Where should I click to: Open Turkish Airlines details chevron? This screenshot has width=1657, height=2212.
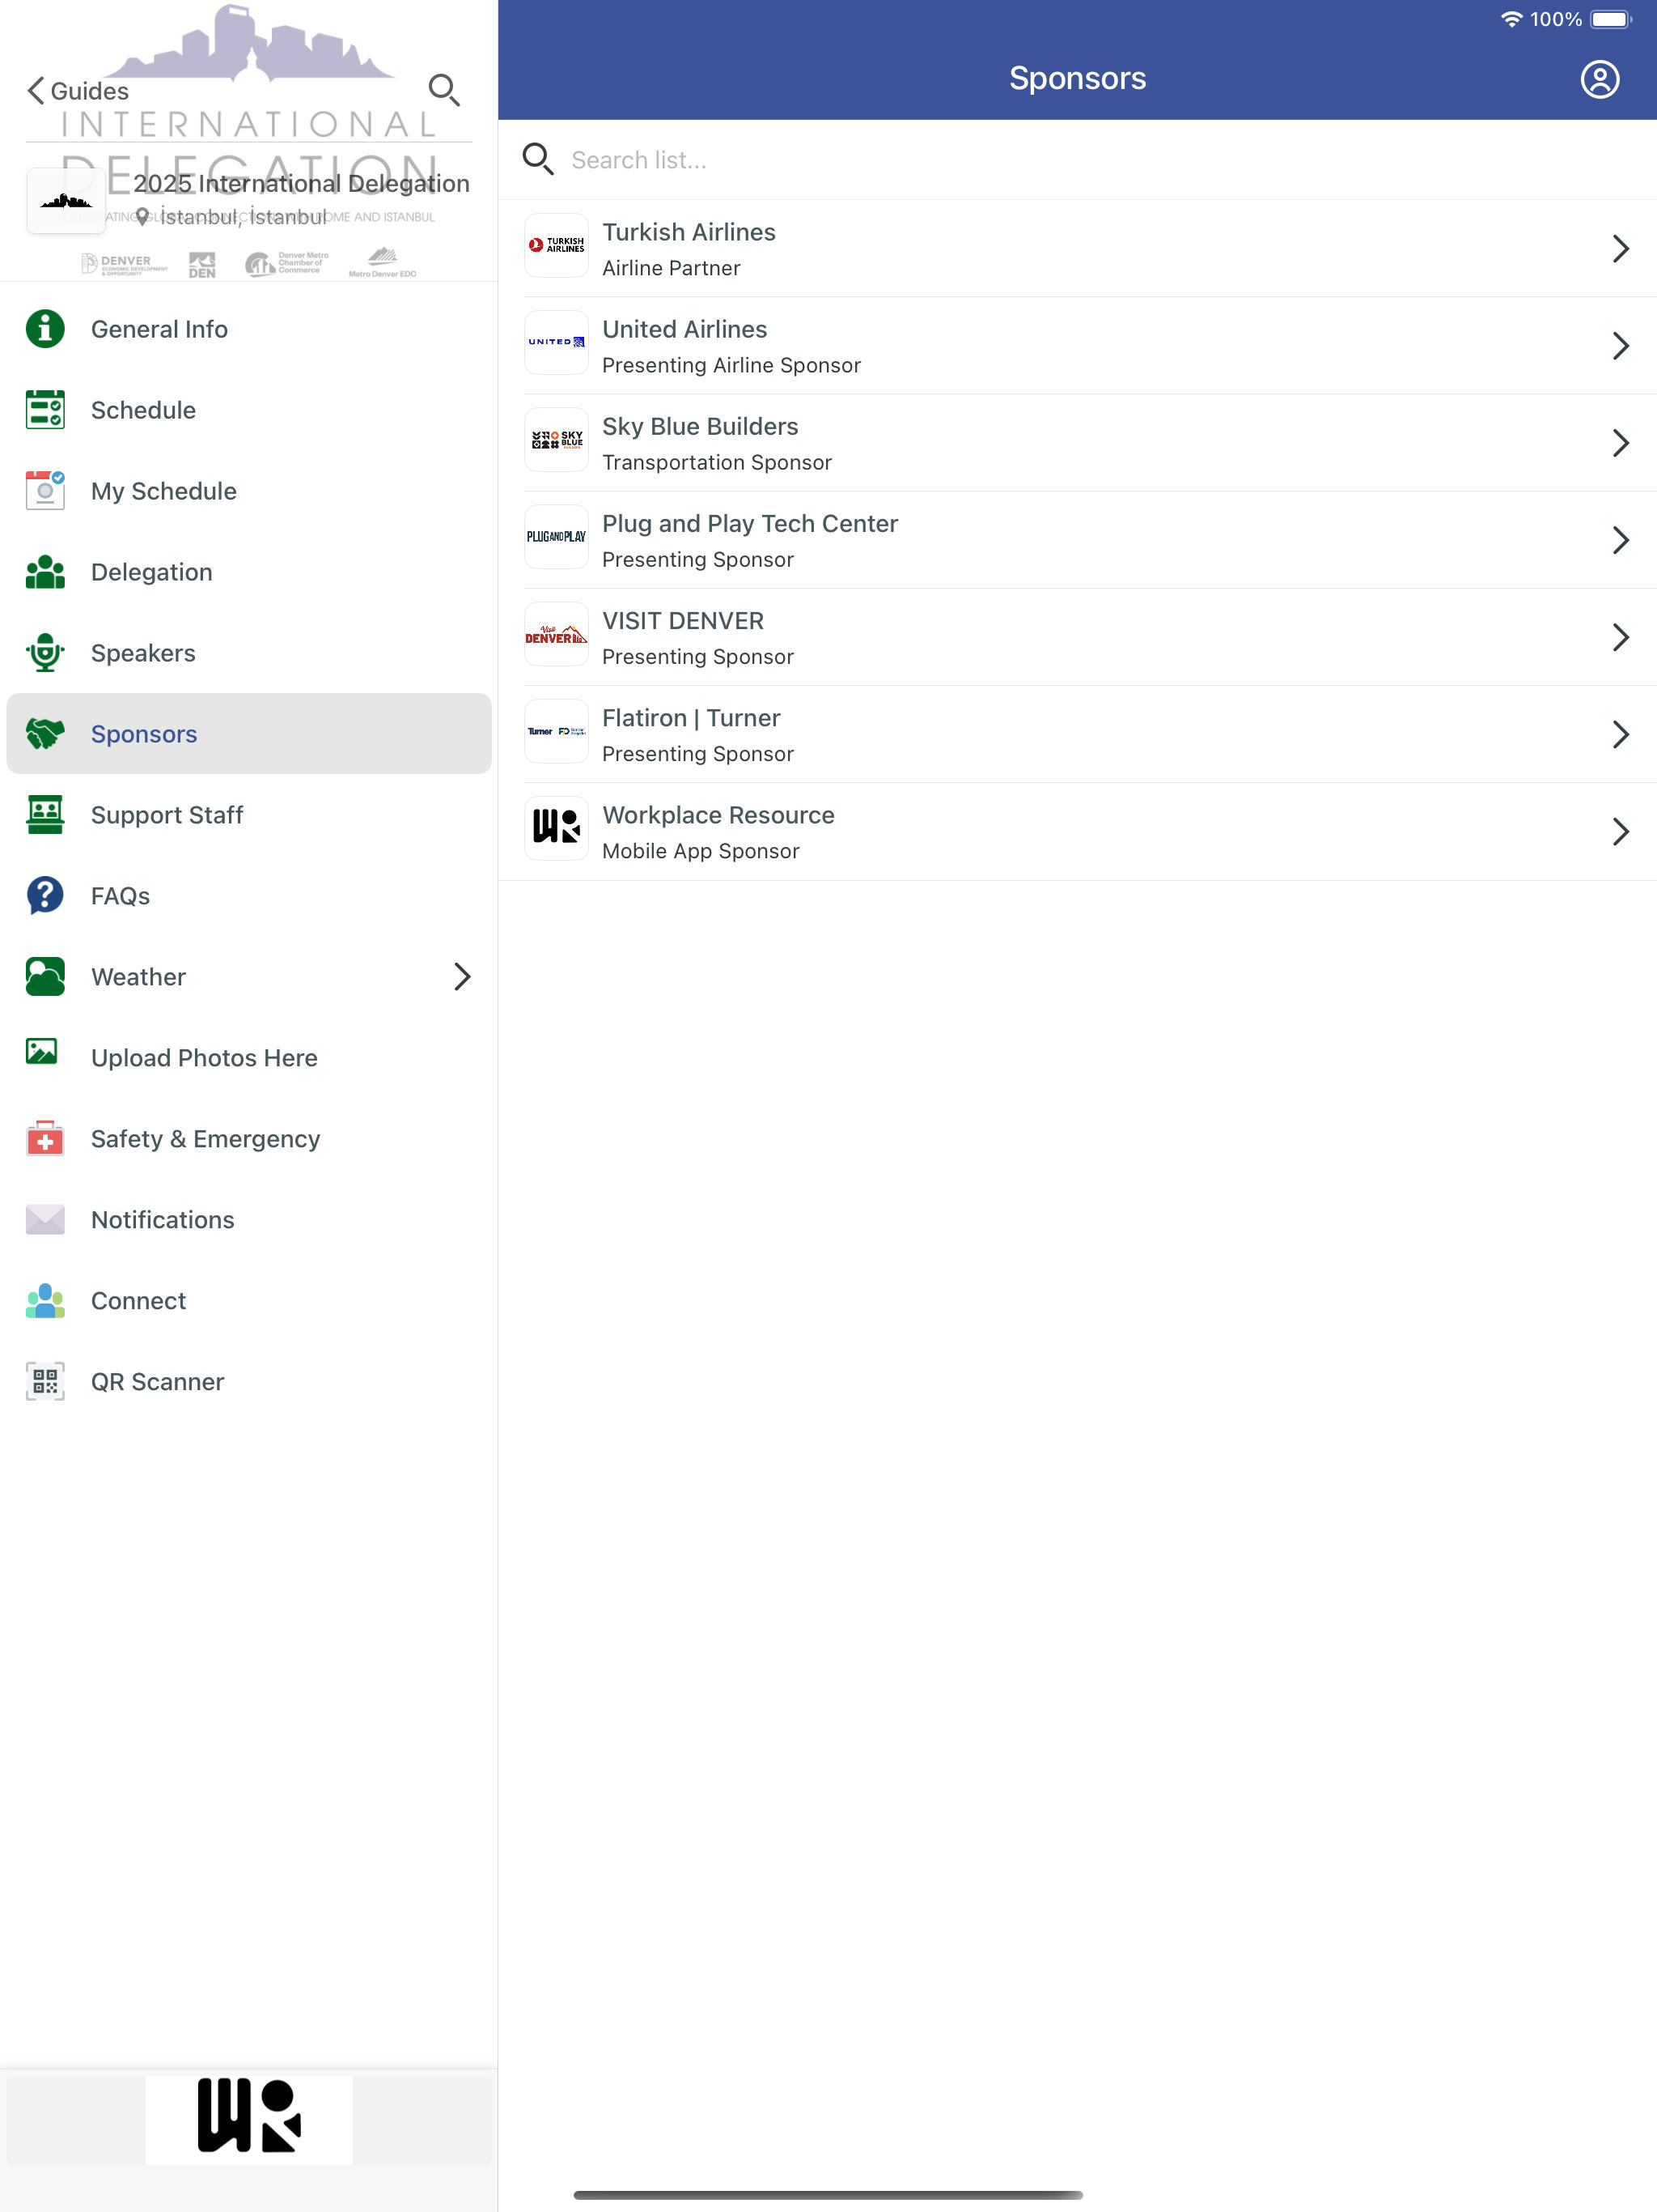(1620, 248)
